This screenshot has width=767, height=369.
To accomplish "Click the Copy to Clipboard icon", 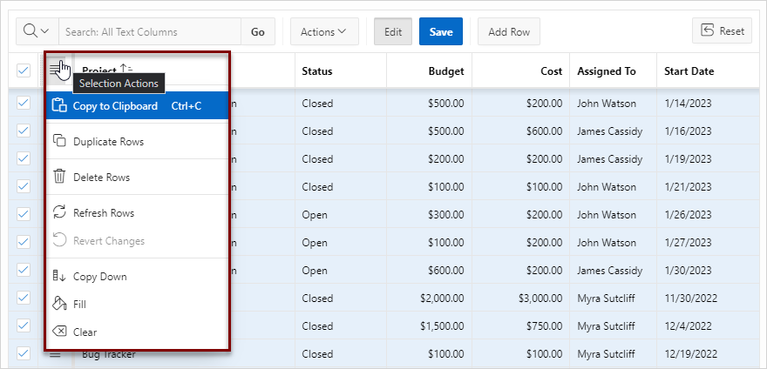I will tap(59, 106).
